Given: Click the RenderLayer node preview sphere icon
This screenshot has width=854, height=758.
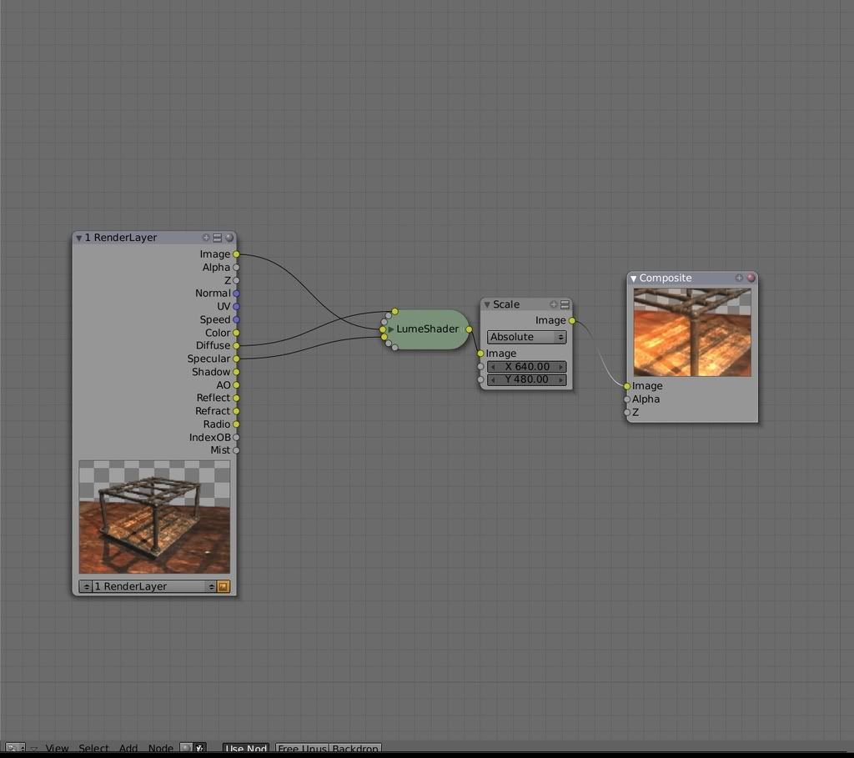Looking at the screenshot, I should (229, 238).
